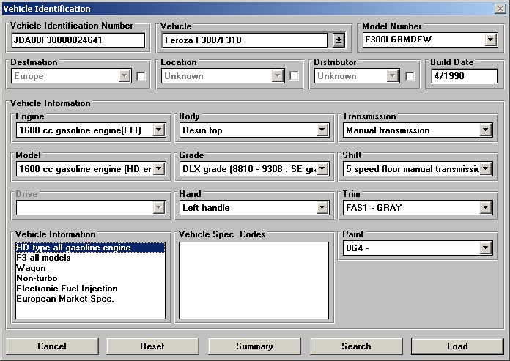
Task: Select 'Electronic Fuel Injection' in the list
Action: click(x=67, y=289)
